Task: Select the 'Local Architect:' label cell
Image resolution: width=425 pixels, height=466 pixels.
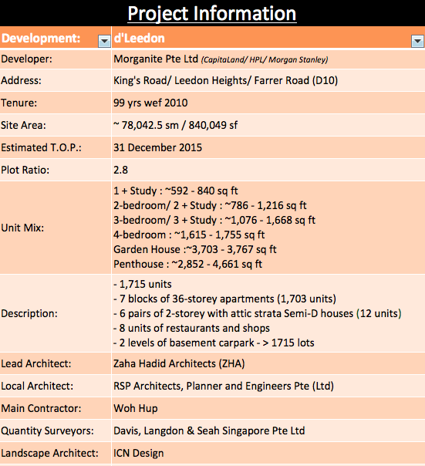Action: point(56,386)
